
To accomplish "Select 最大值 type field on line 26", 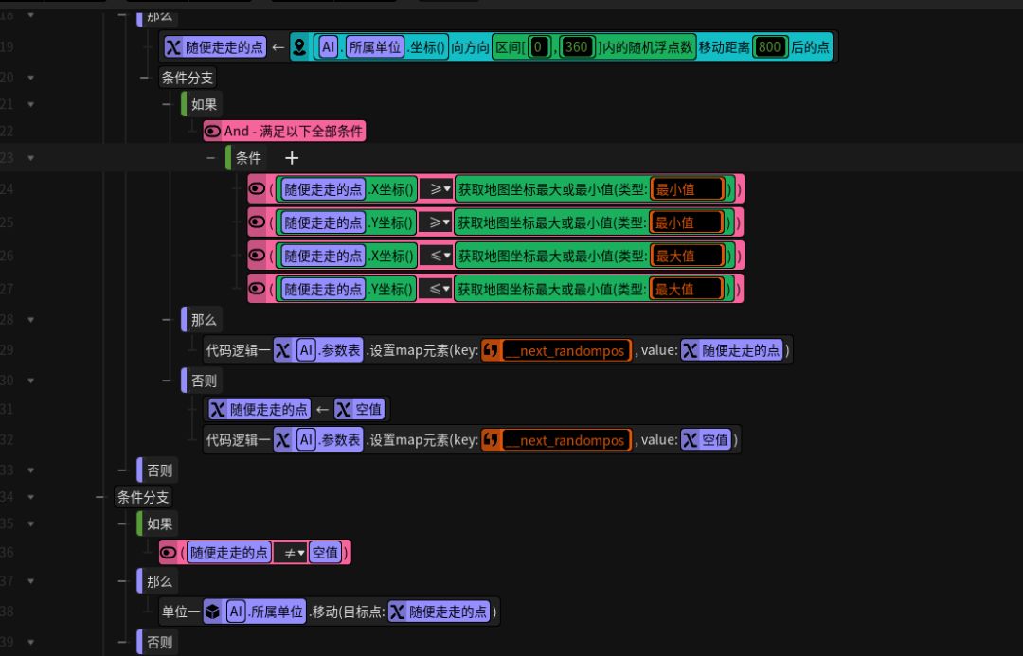I will (687, 256).
